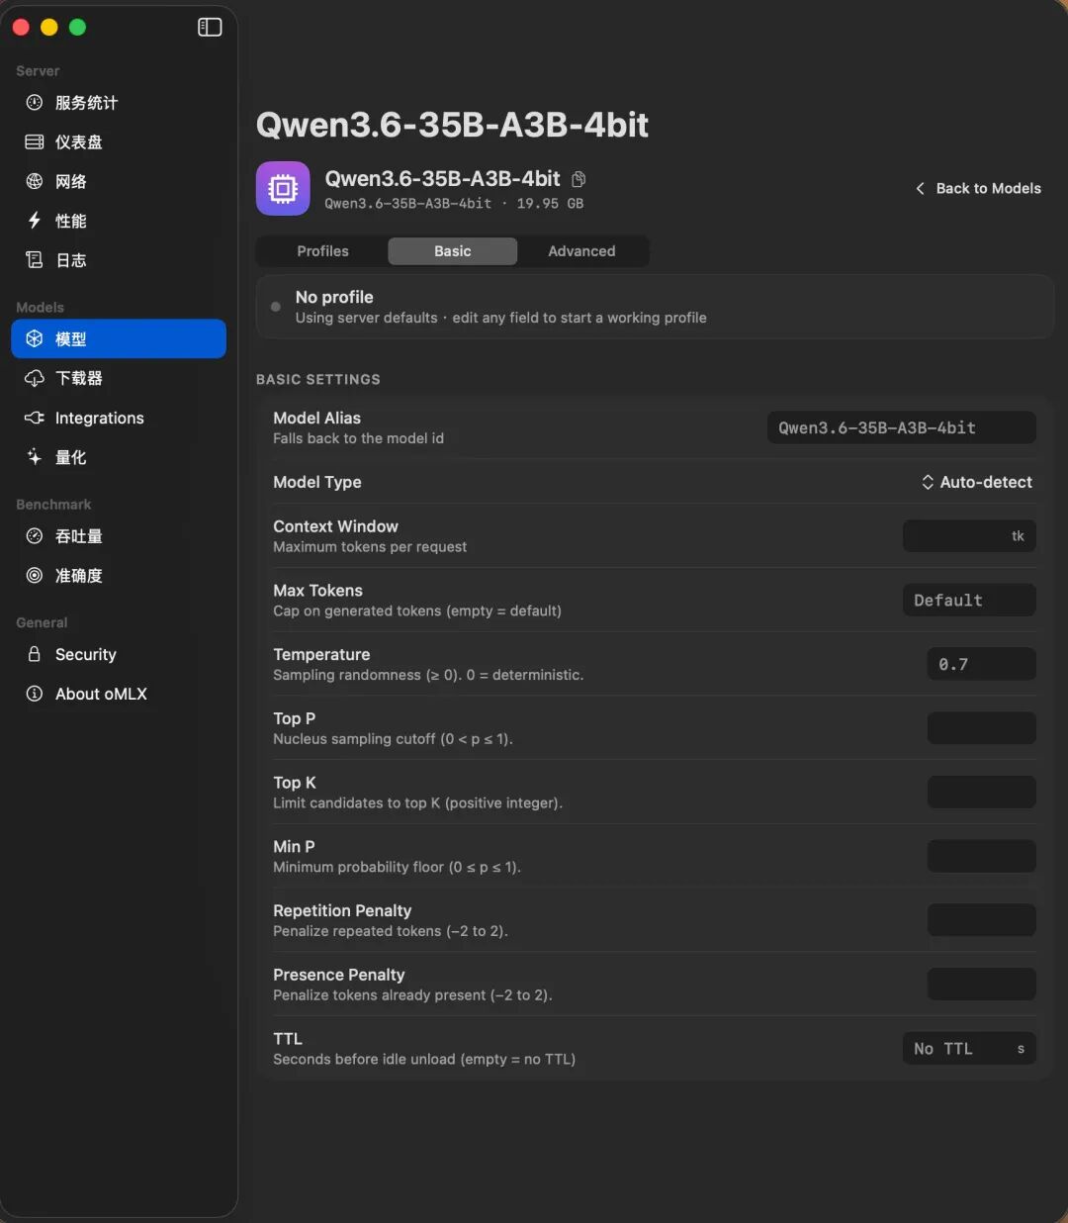Viewport: 1068px width, 1223px height.
Task: Click the 性能 lightning bolt icon
Action: [35, 221]
